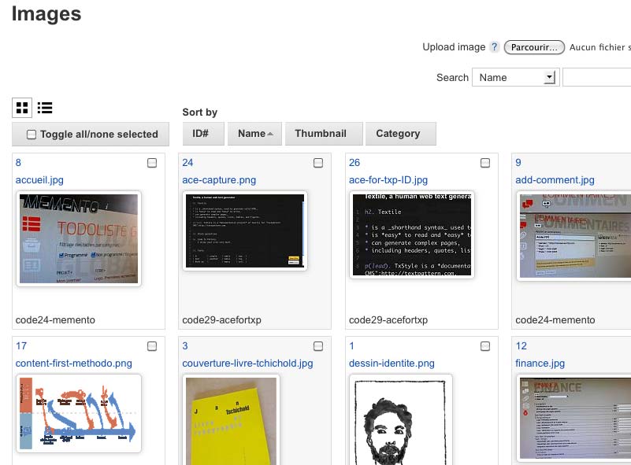Screen dimensions: 631x465
Task: Open the finance screenshot thumbnail
Action: (x=573, y=419)
